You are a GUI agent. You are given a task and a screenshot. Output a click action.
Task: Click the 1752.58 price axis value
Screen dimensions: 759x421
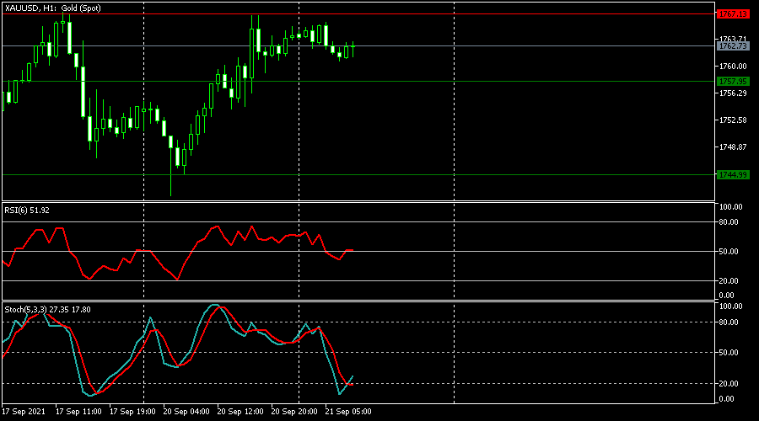click(733, 120)
